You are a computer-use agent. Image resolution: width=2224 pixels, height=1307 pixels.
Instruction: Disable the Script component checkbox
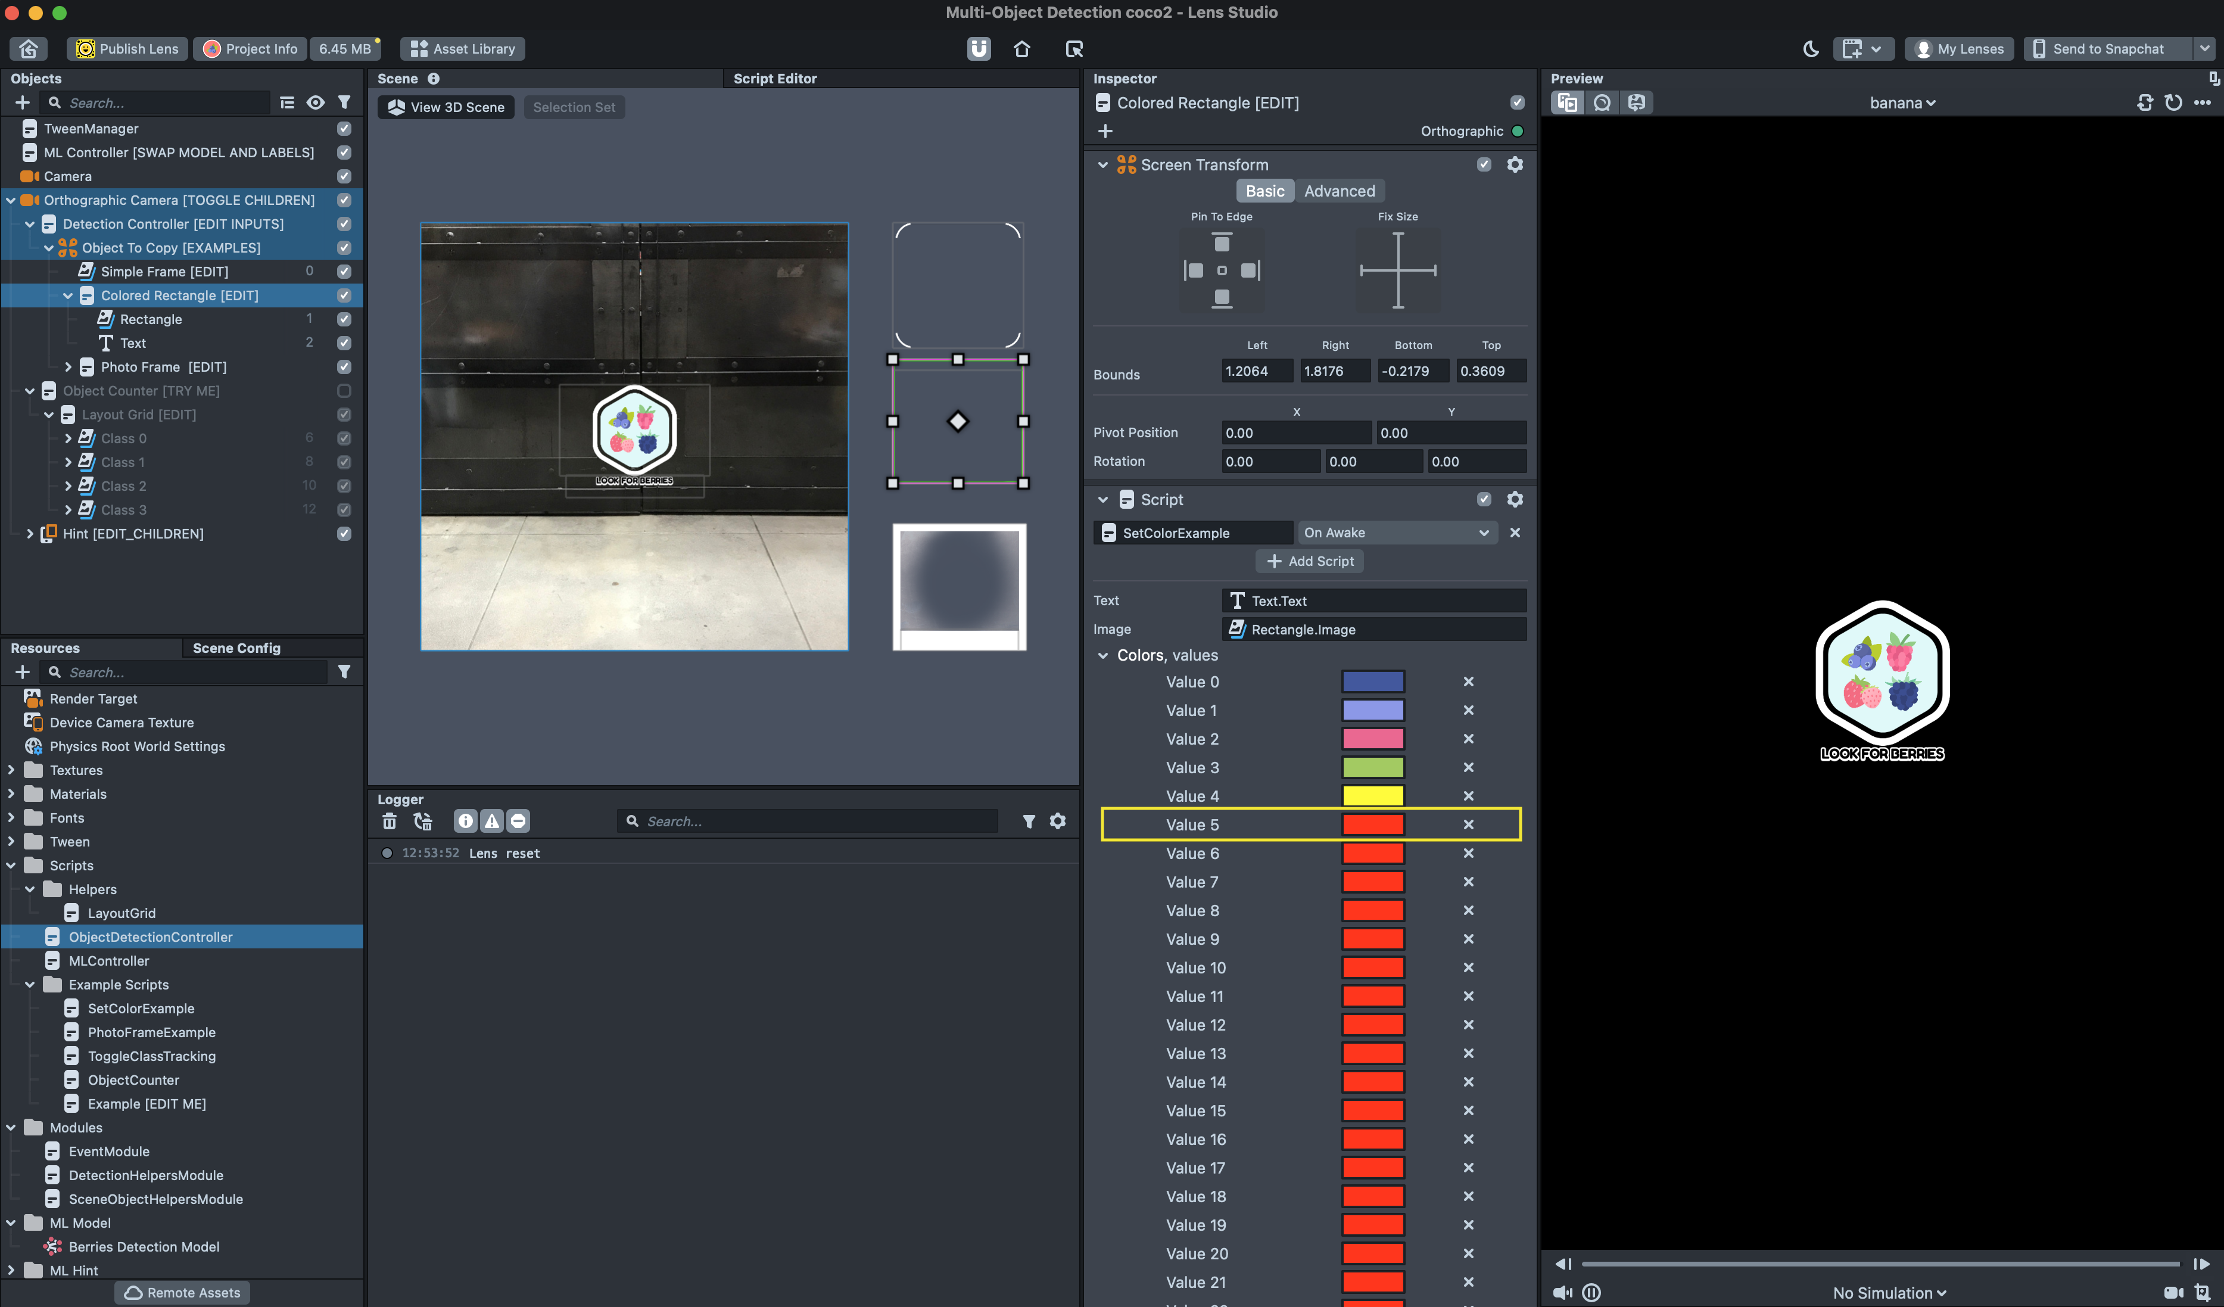pos(1484,499)
